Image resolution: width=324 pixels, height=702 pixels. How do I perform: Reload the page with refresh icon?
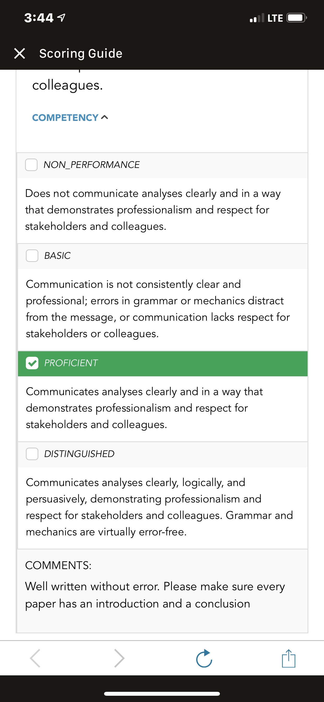pos(204,658)
